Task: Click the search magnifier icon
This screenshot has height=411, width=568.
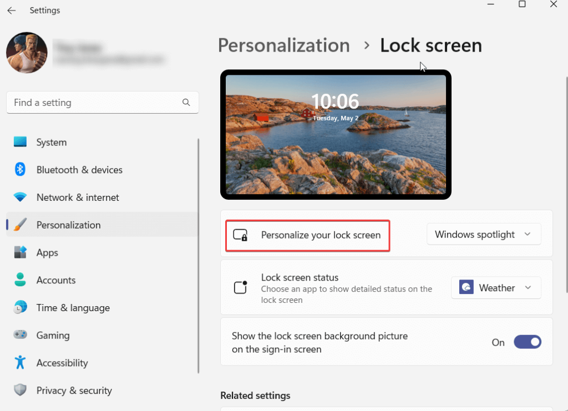Action: pos(186,103)
